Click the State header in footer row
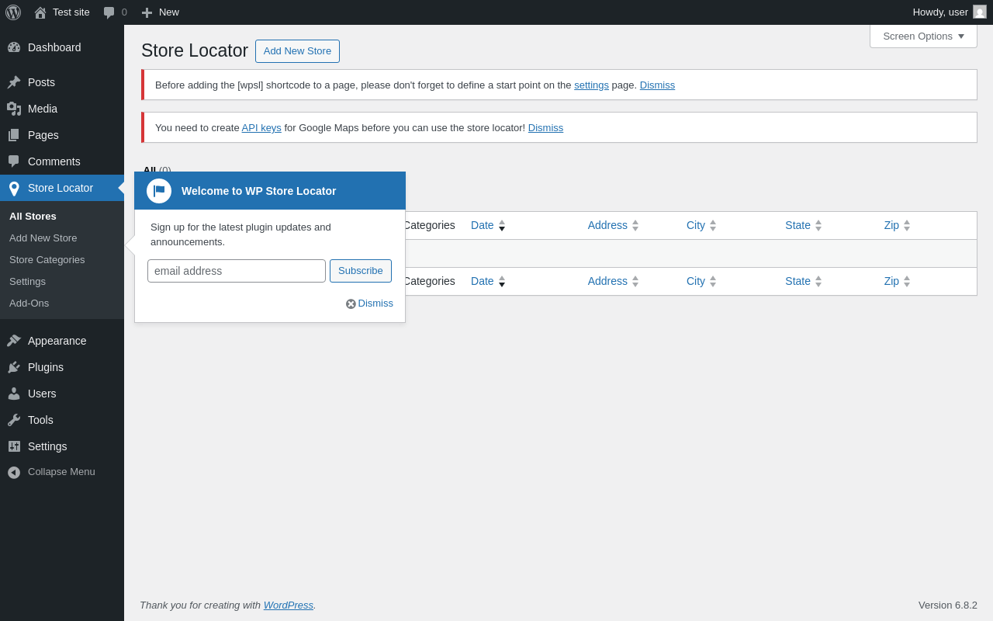This screenshot has height=621, width=993. click(798, 281)
